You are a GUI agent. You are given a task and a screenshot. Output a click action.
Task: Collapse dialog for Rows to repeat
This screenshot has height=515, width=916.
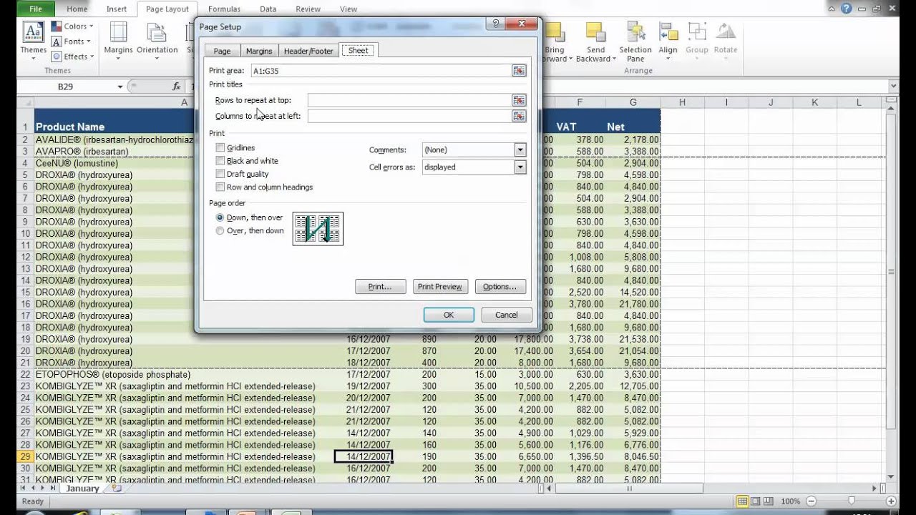pyautogui.click(x=519, y=100)
